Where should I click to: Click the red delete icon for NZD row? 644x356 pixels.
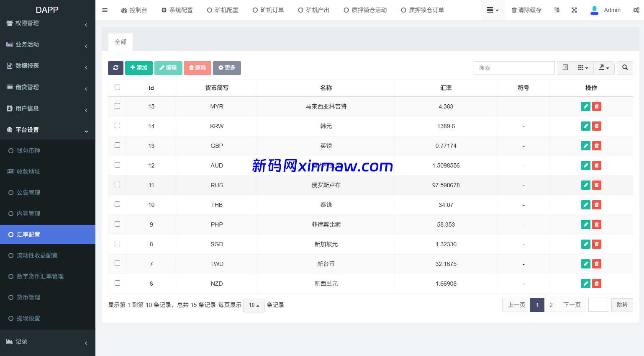click(x=597, y=284)
